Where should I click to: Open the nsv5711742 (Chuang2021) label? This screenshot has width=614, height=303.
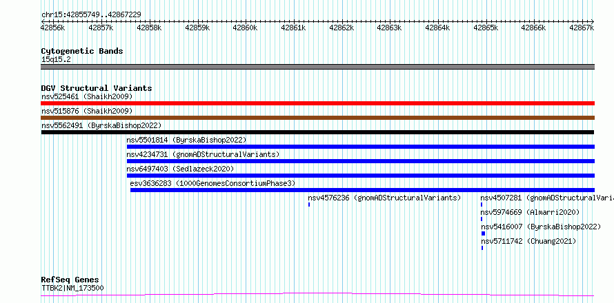pos(528,241)
